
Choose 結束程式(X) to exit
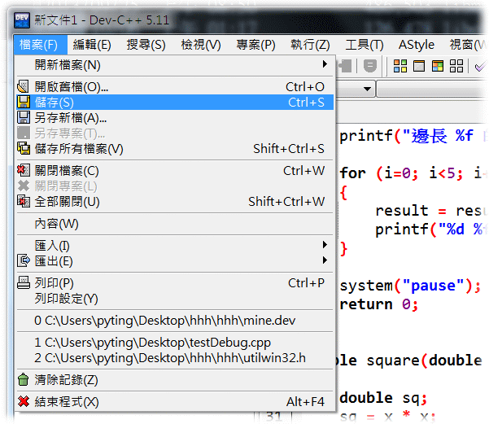[x=175, y=401]
